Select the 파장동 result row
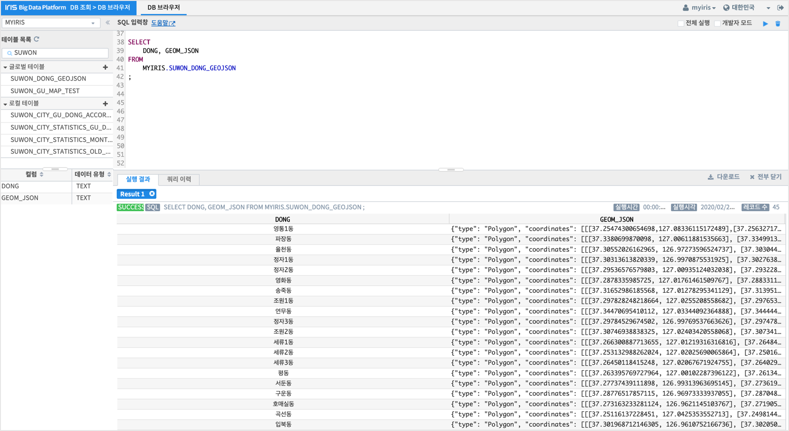The height and width of the screenshot is (431, 789). click(x=451, y=239)
